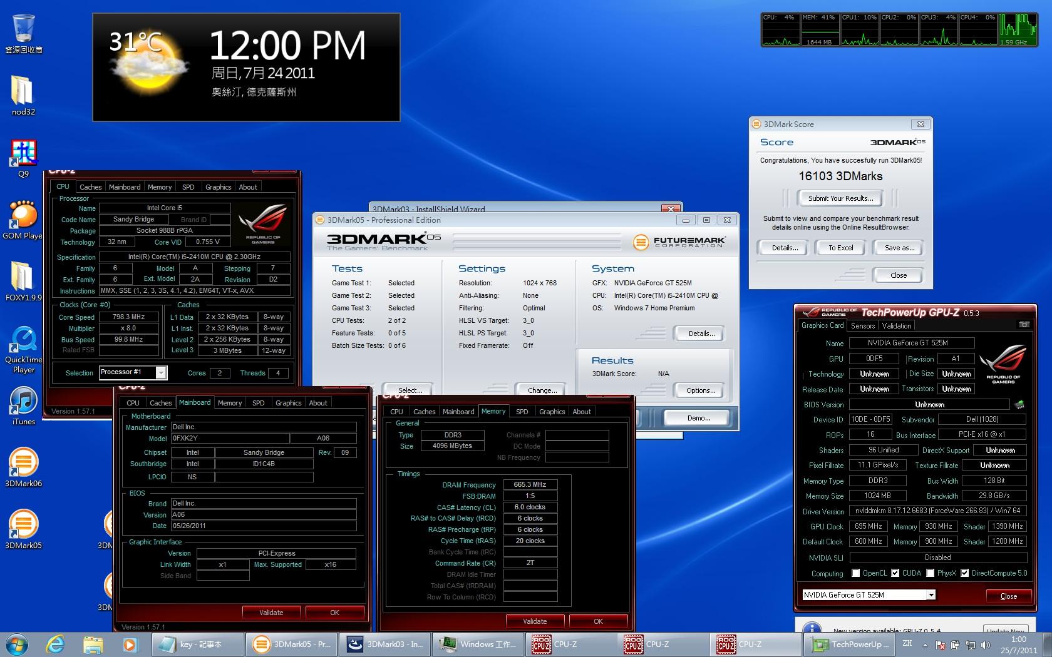Screen dimensions: 1052x657
Task: Click OK in Memory CPU-Z window
Action: (x=598, y=621)
